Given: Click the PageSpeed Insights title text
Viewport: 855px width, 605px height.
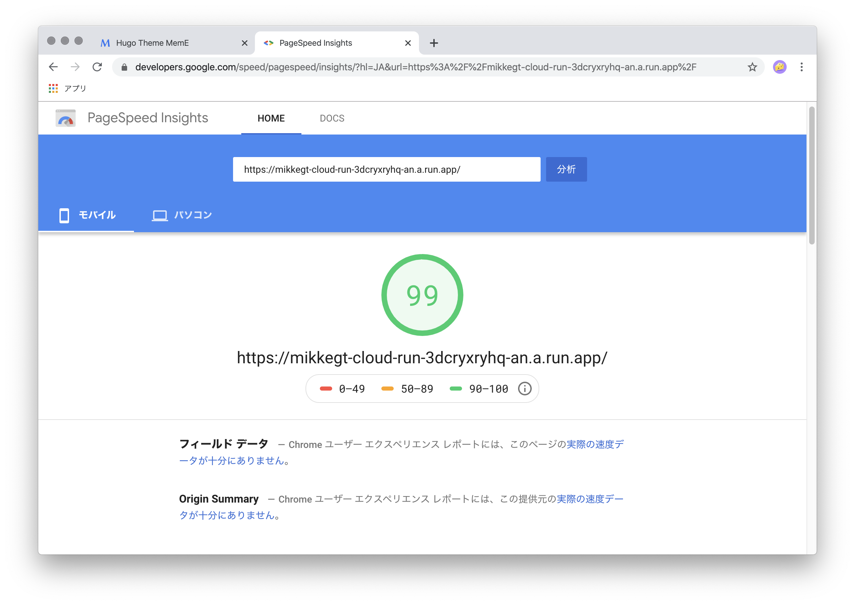Looking at the screenshot, I should click(x=148, y=118).
